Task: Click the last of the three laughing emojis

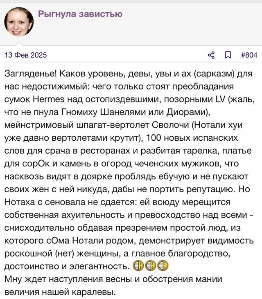Action: tap(163, 266)
